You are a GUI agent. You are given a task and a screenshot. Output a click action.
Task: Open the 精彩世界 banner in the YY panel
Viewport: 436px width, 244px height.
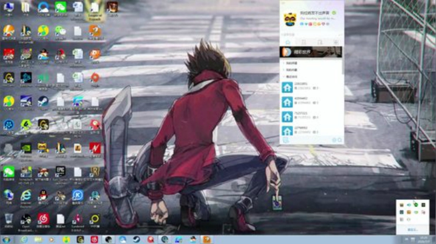click(311, 52)
